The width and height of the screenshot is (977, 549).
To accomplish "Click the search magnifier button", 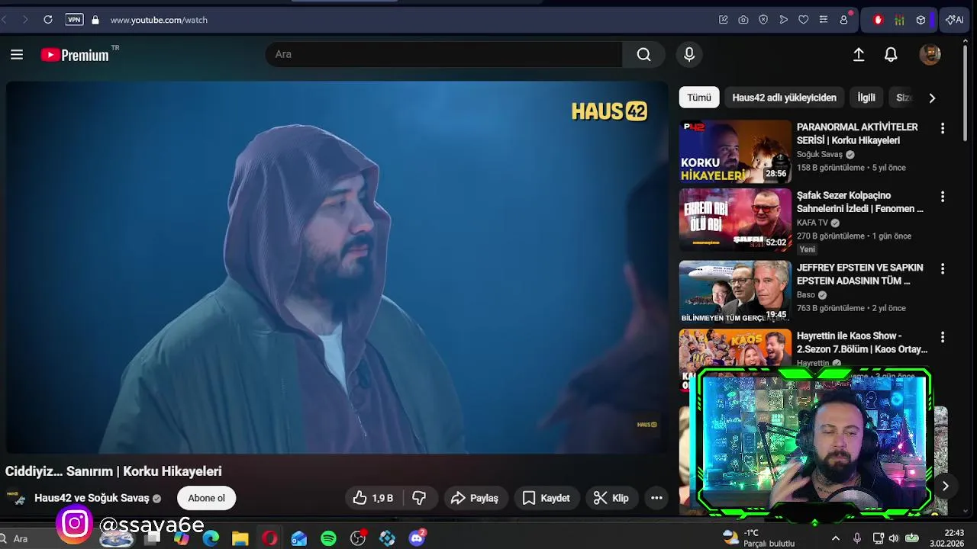I will [x=643, y=54].
